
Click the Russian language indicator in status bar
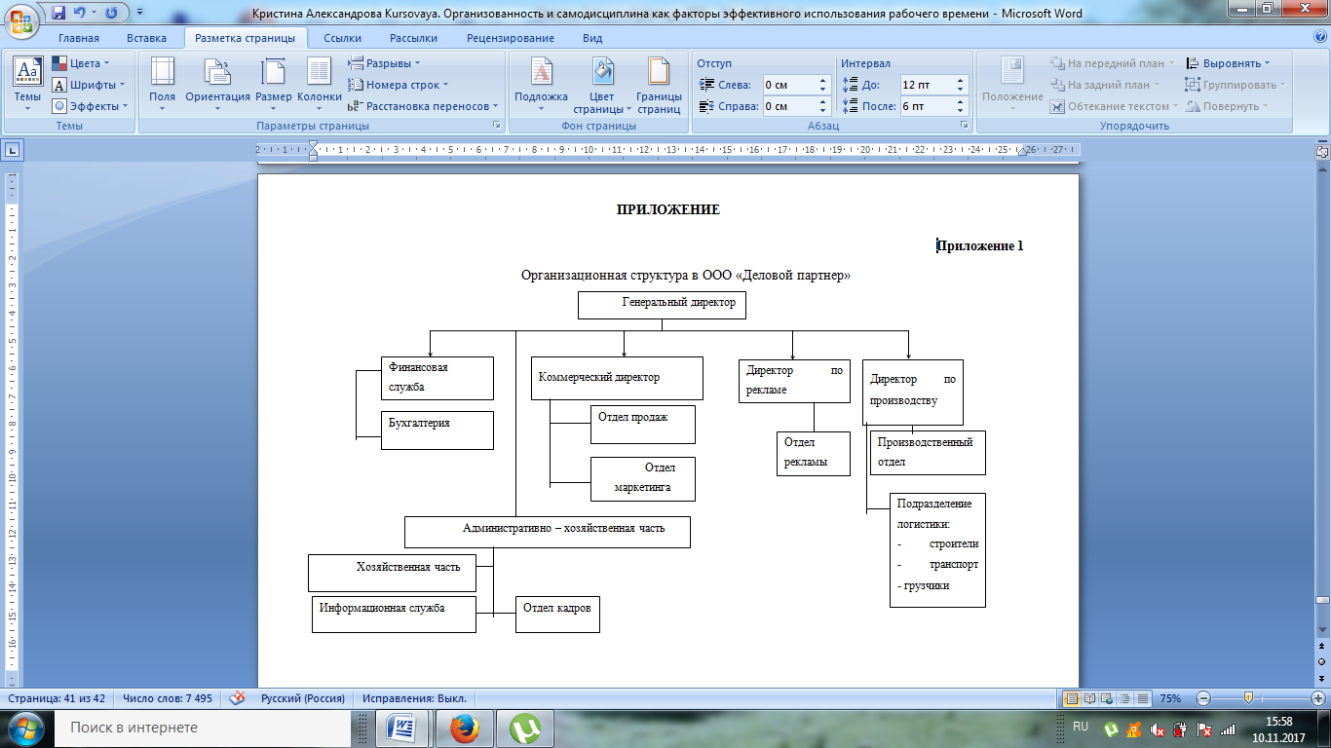303,698
